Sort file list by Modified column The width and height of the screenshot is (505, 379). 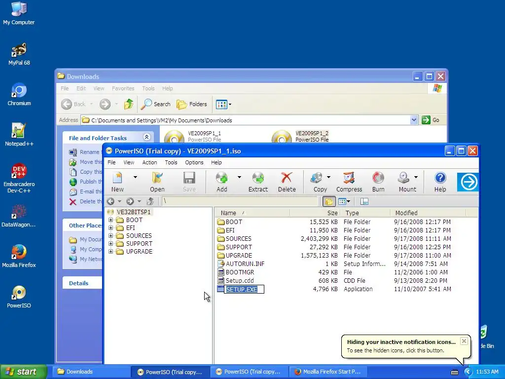pos(429,213)
